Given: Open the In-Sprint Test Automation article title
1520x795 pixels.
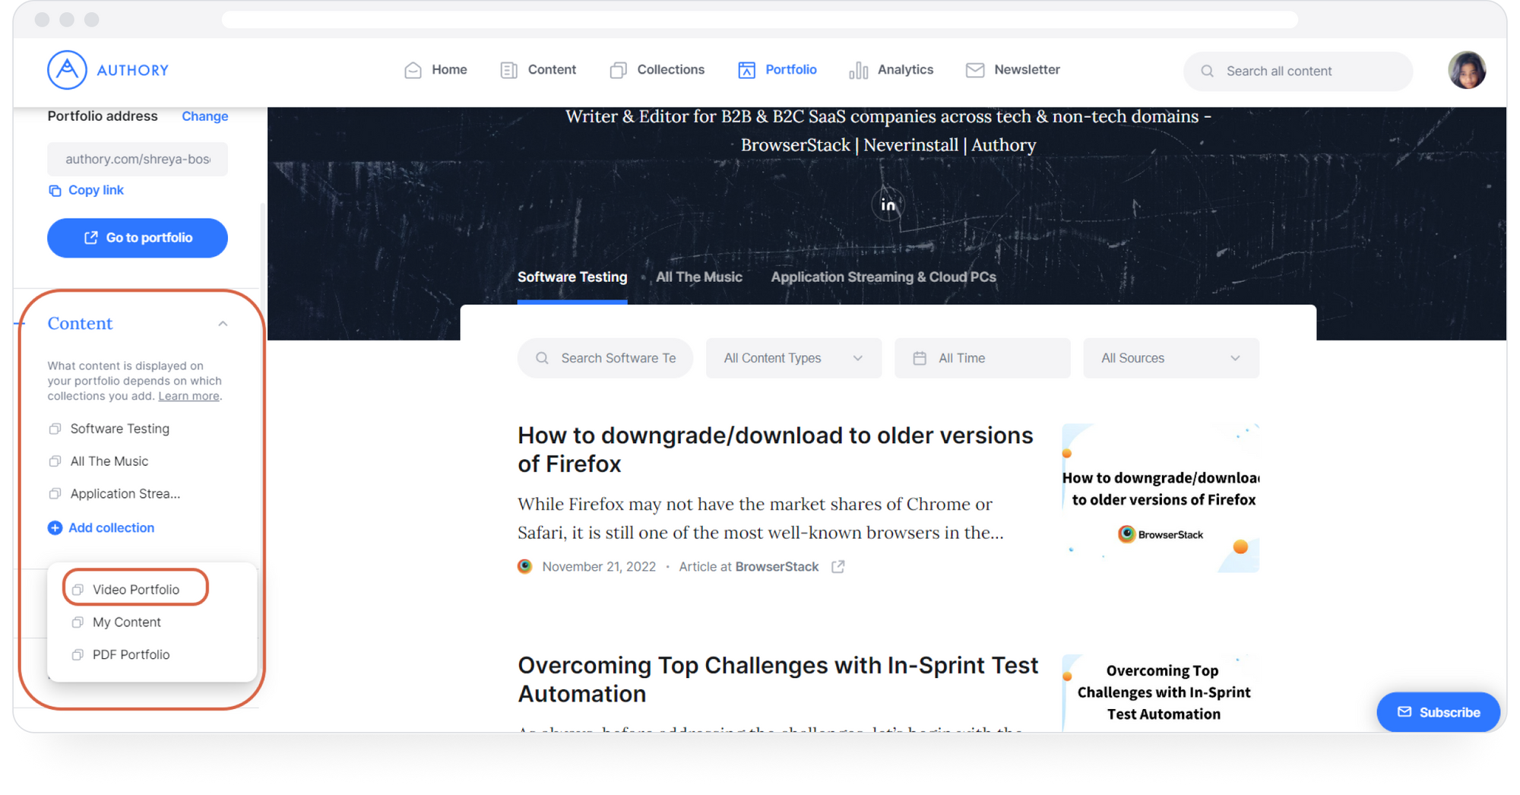Looking at the screenshot, I should point(777,679).
